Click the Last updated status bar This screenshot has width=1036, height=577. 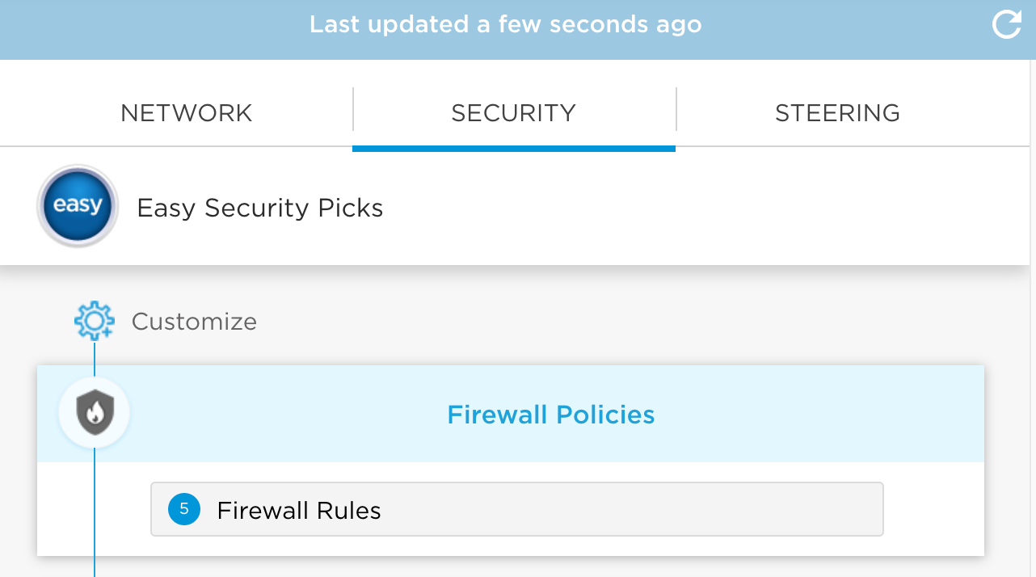pos(506,24)
